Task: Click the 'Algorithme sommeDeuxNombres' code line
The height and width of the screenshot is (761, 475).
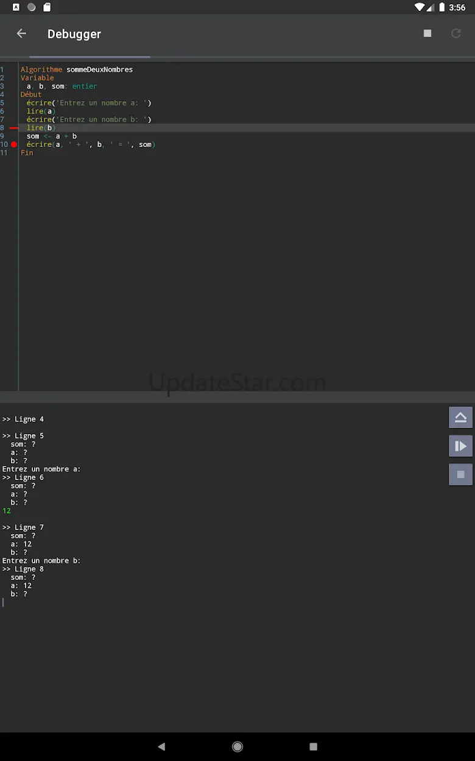Action: [x=77, y=70]
